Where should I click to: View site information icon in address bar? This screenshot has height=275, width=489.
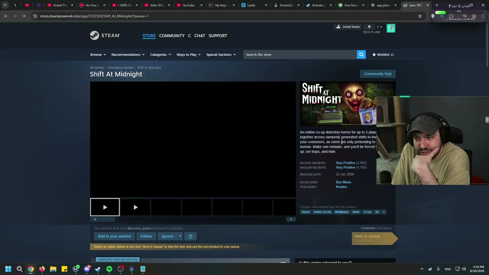pyautogui.click(x=35, y=16)
